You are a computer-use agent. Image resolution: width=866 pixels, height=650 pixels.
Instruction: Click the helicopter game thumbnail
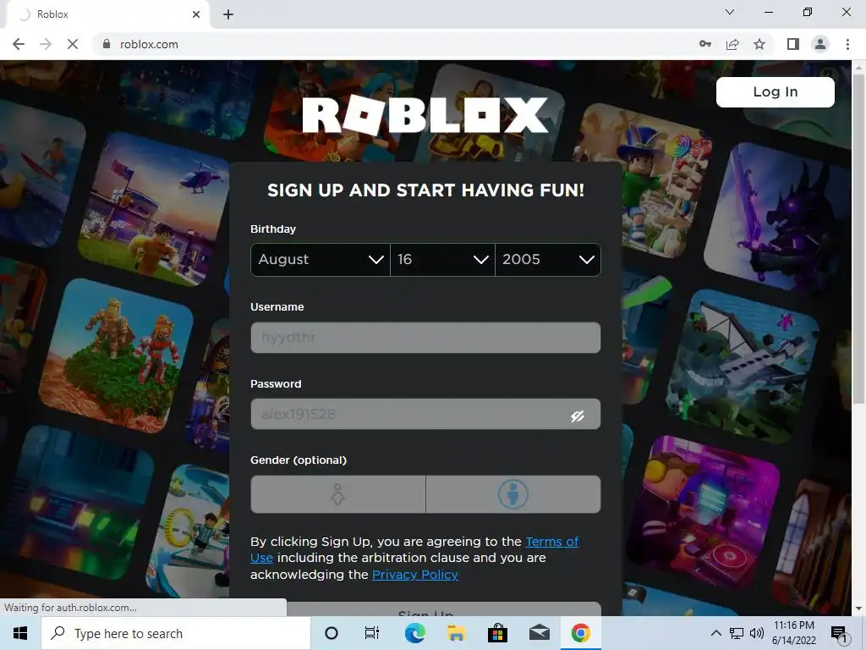tap(155, 209)
